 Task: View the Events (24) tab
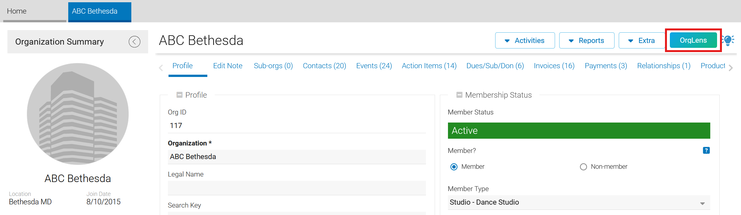(374, 66)
